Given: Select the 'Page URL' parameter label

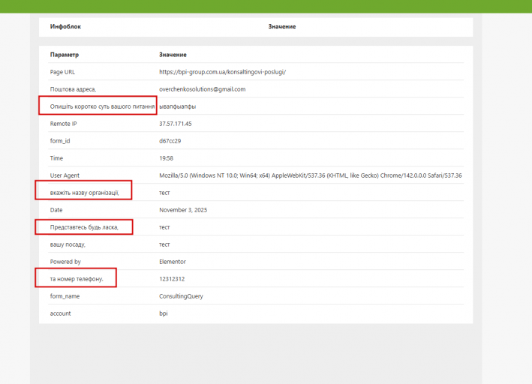Looking at the screenshot, I should click(62, 72).
